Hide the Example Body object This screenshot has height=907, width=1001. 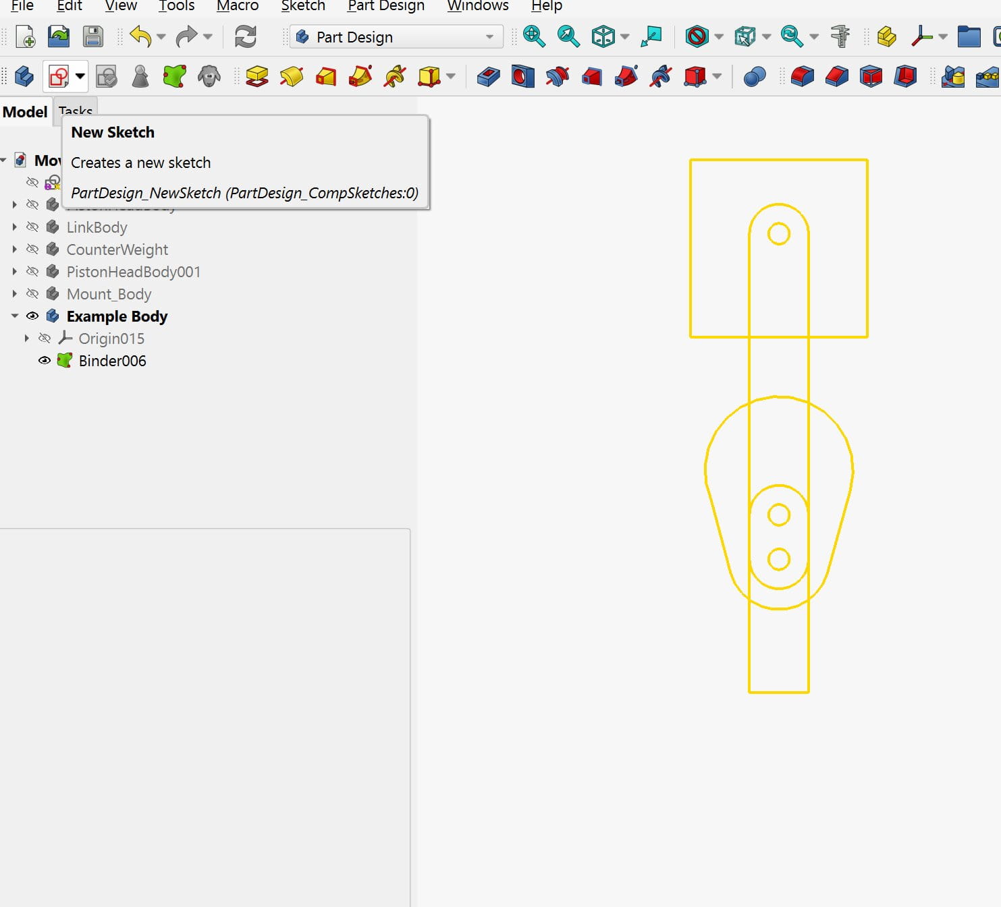point(32,316)
